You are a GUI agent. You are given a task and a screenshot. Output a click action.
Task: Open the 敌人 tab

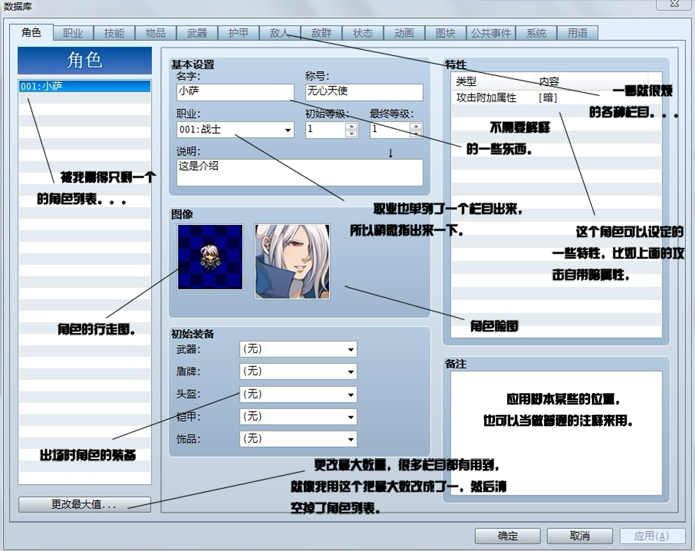pos(279,33)
